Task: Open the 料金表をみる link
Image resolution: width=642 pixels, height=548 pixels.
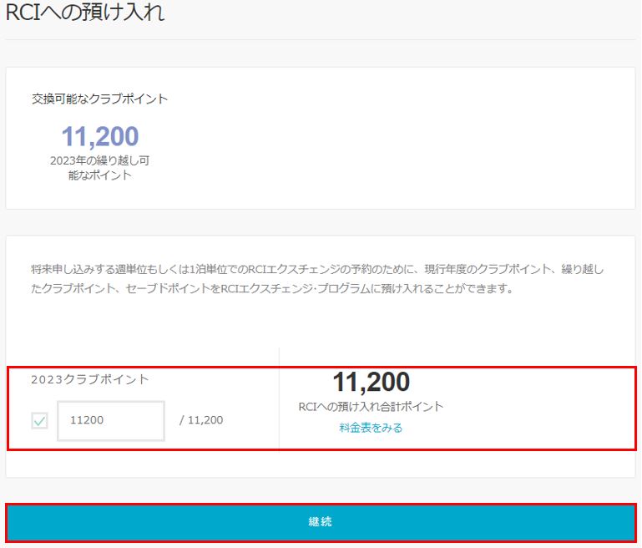Action: tap(371, 428)
